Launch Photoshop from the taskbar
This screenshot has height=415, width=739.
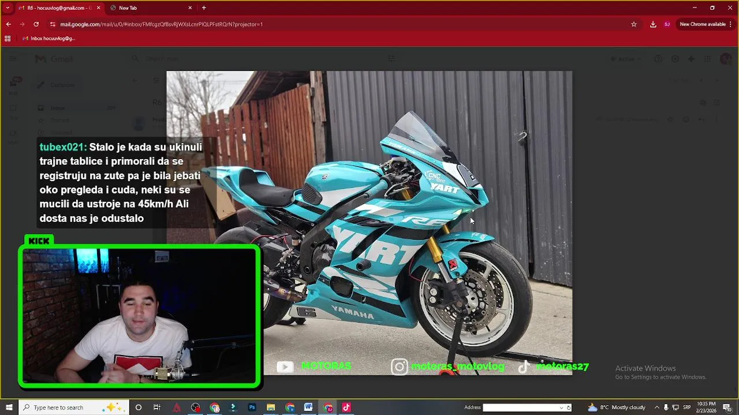pos(252,408)
